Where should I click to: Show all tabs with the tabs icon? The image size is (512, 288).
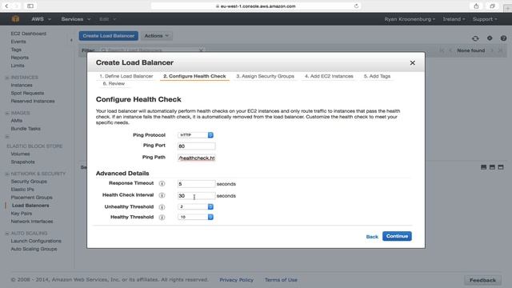click(492, 6)
